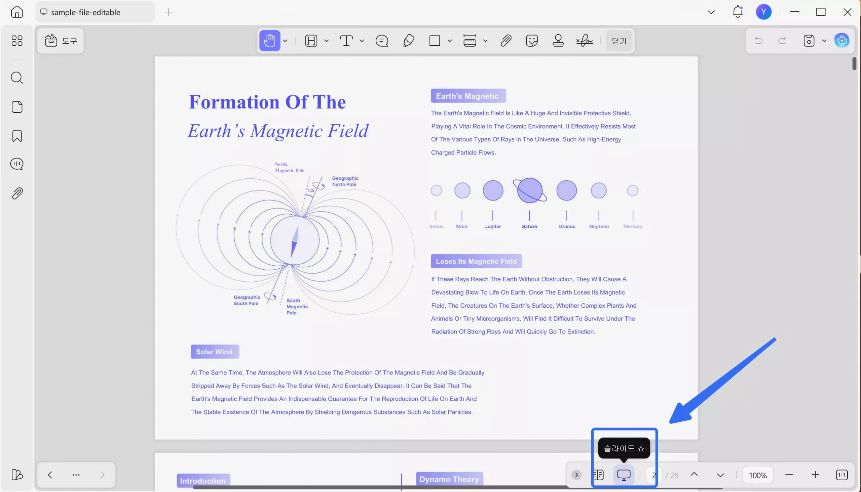Expand the text tool dropdown arrow
861x492 pixels.
[362, 41]
